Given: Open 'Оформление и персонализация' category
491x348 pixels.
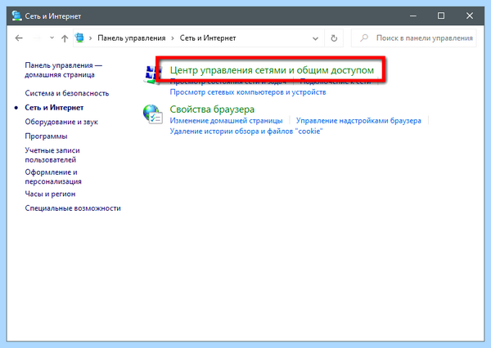Looking at the screenshot, I should [x=53, y=176].
